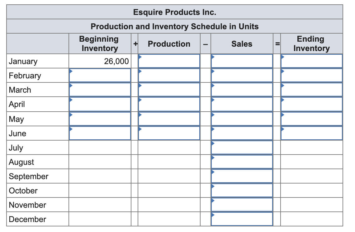Click March Ending Inventory input field
Image resolution: width=355 pixels, height=232 pixels.
[311, 90]
